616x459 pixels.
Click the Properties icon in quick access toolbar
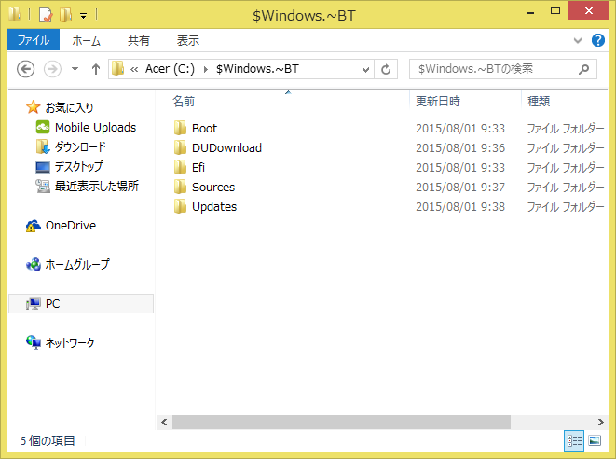46,15
